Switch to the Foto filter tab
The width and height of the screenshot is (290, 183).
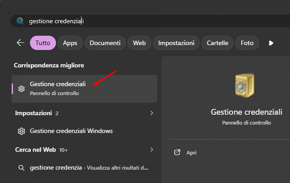pyautogui.click(x=247, y=43)
